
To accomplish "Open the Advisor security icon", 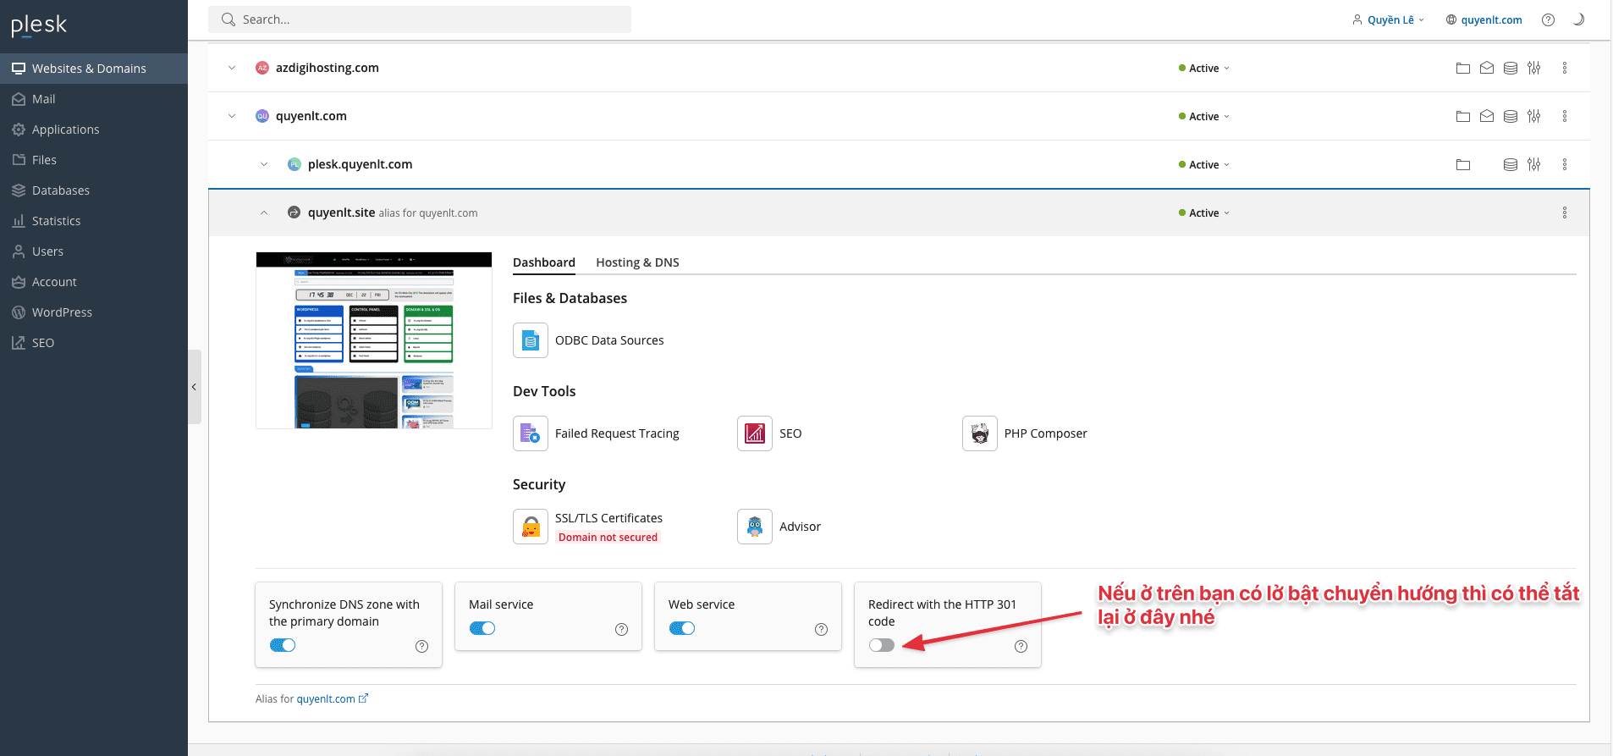I will click(754, 527).
